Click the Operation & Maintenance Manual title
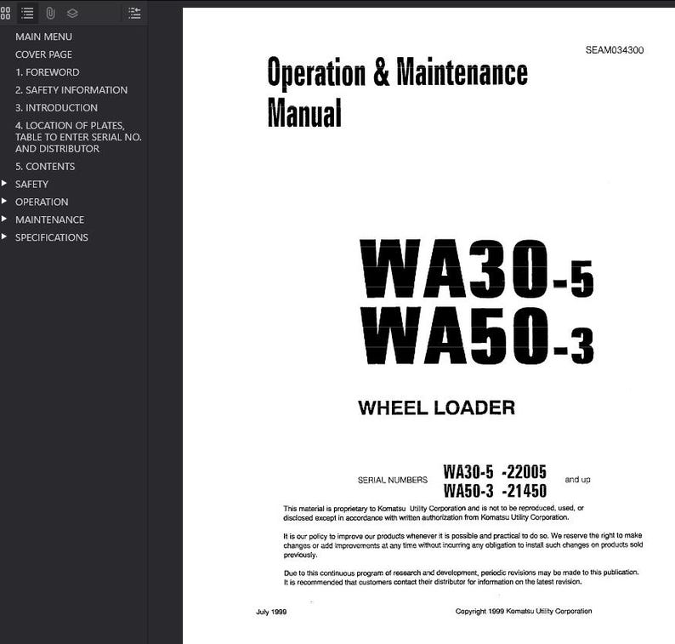Viewport: 675px width, 644px height. pyautogui.click(x=397, y=92)
